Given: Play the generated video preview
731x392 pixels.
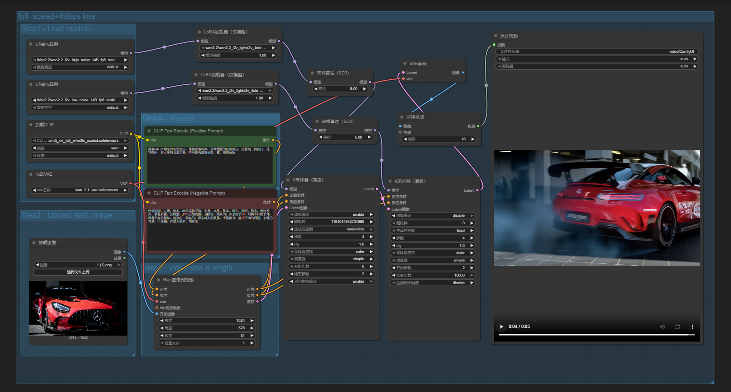Looking at the screenshot, I should coord(501,327).
